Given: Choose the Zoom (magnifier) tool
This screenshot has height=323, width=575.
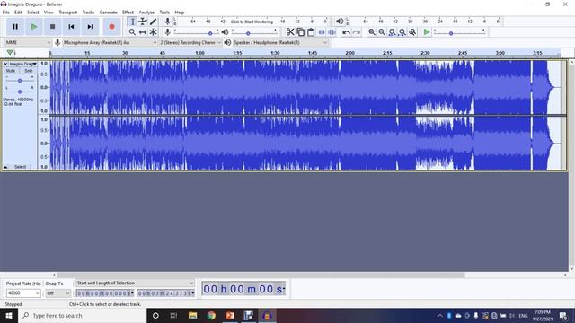Looking at the screenshot, I should pyautogui.click(x=132, y=32).
